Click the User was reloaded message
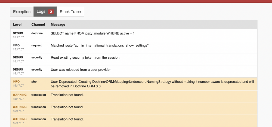The width and height of the screenshot is (272, 127). coord(81,70)
